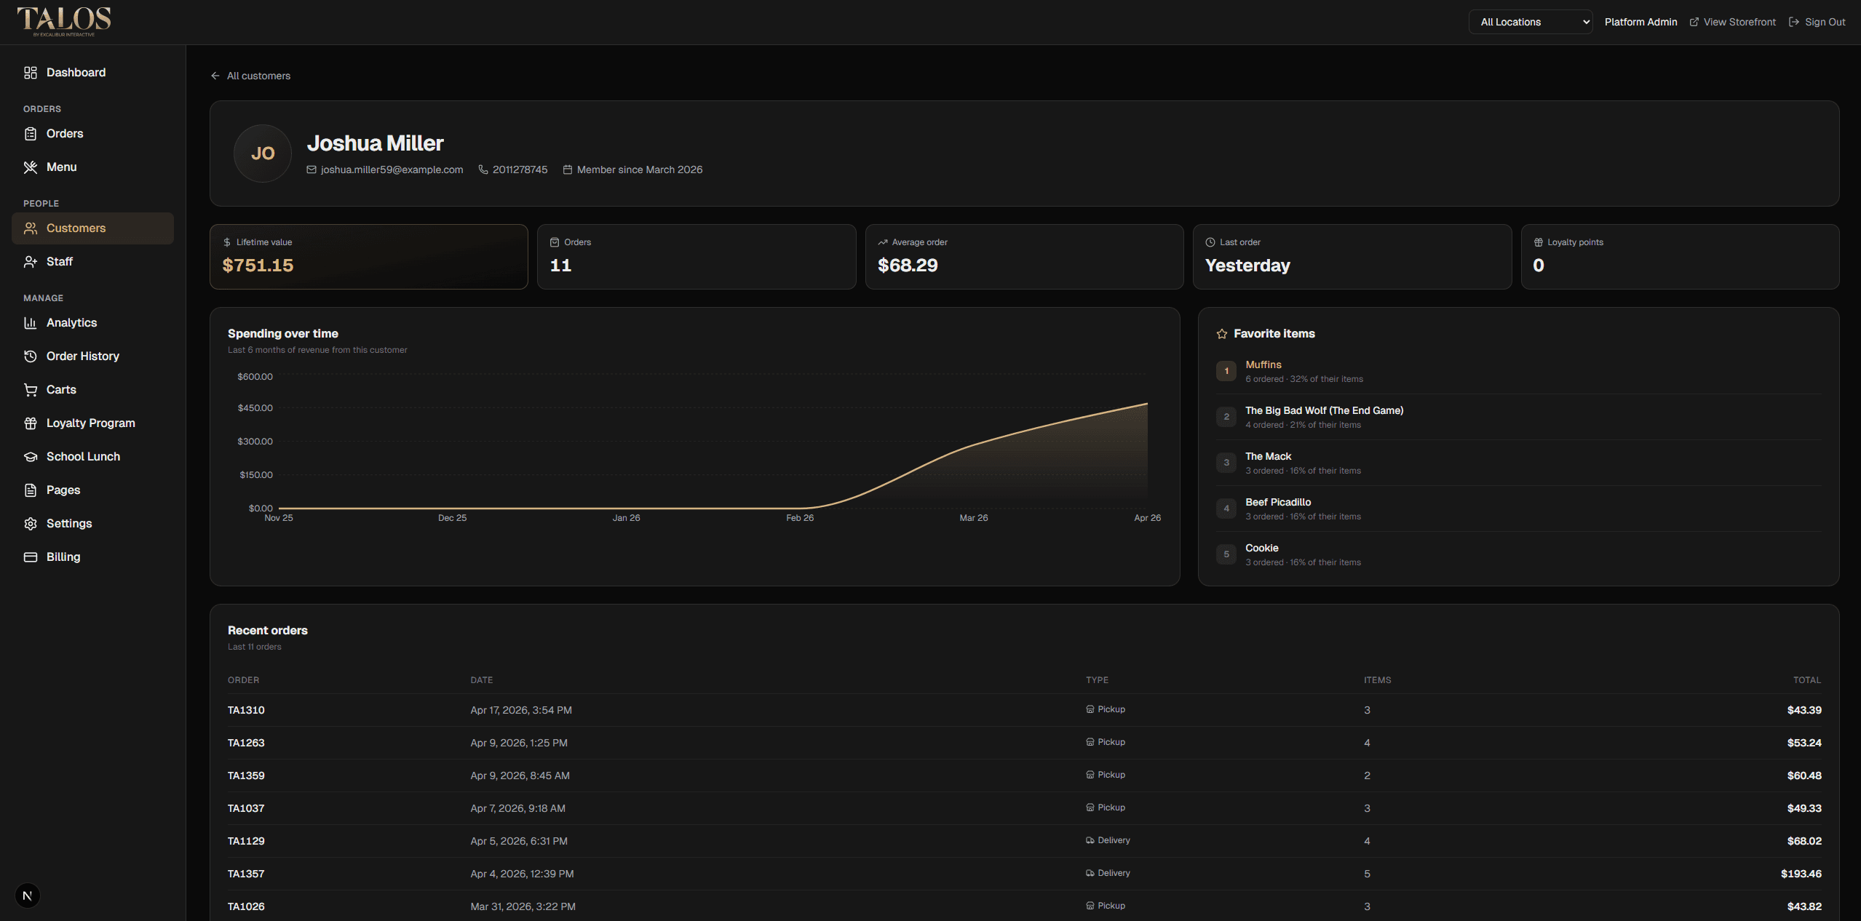Click the TOTAL column header
The width and height of the screenshot is (1861, 921).
(1806, 680)
